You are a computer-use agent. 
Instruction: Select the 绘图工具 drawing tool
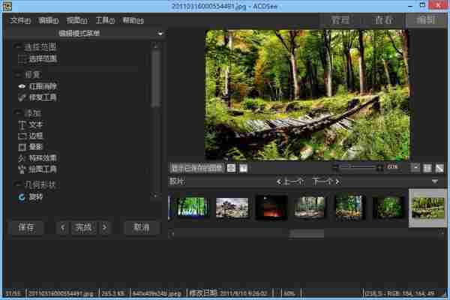(40, 169)
